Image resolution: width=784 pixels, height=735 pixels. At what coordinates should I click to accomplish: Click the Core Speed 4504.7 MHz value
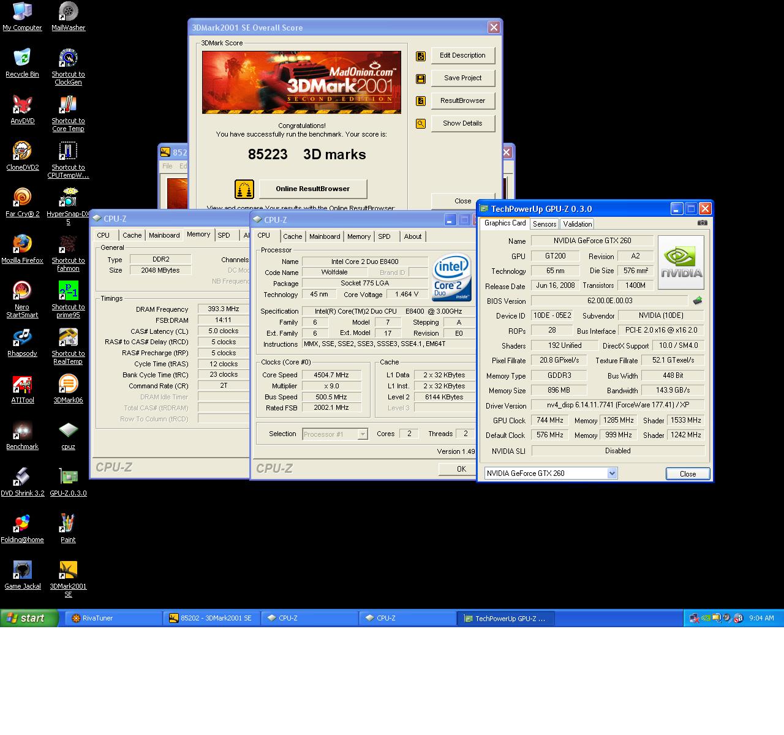point(331,375)
